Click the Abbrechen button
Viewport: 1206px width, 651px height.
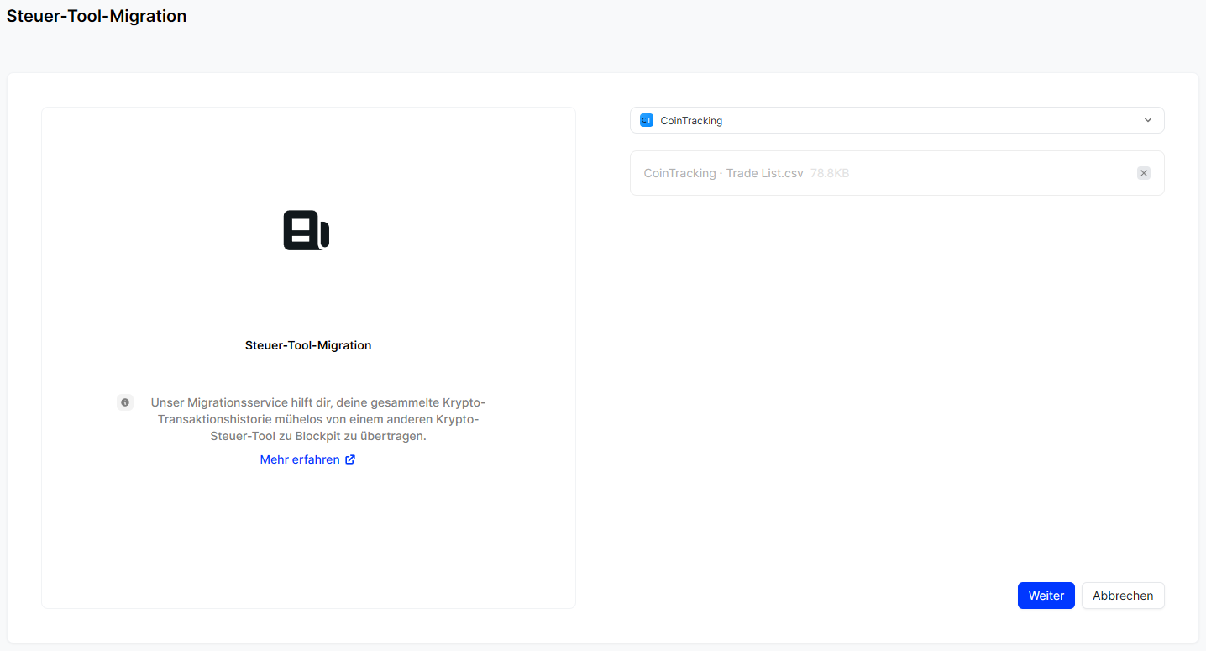point(1123,596)
